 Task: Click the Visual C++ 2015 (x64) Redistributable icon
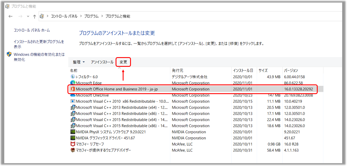(73, 120)
